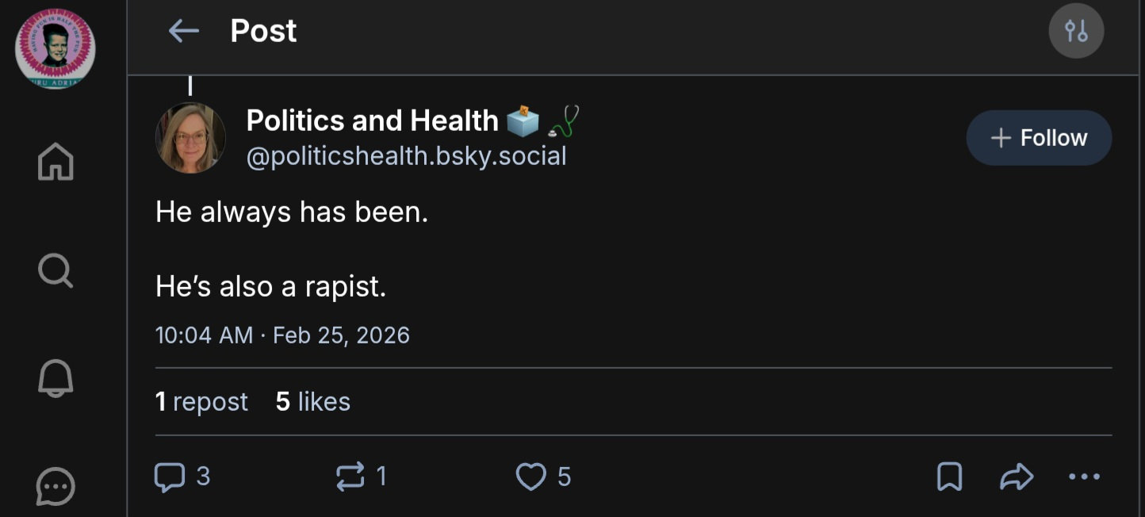View who gave the 5 likes

point(312,402)
